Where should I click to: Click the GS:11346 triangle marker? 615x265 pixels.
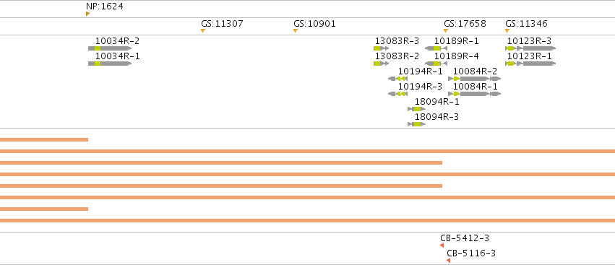point(507,30)
